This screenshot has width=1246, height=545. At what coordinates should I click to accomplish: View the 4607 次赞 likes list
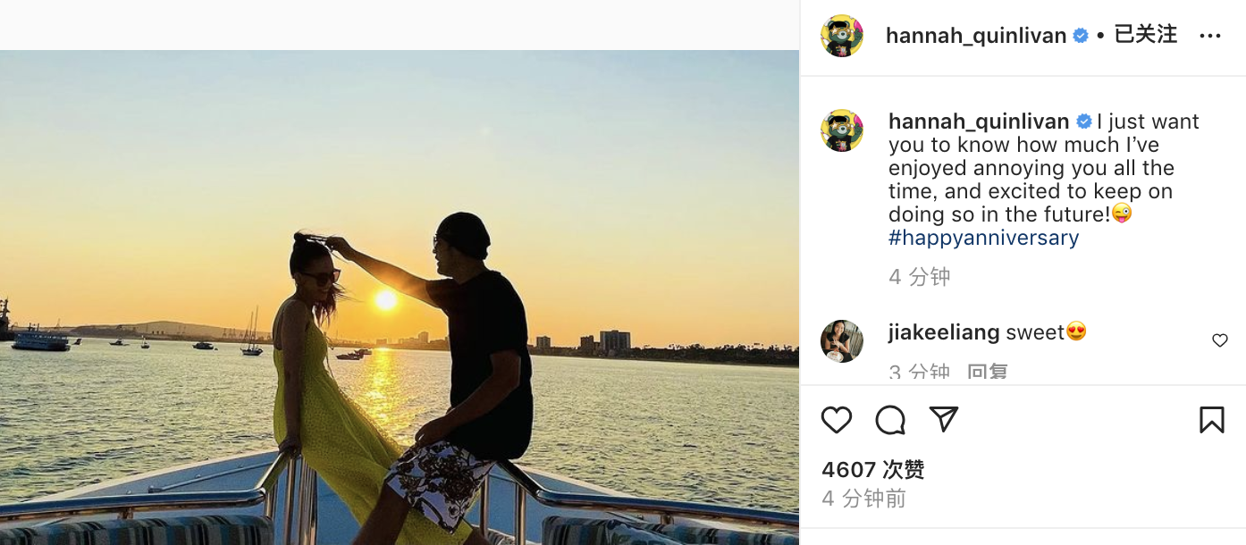(872, 470)
